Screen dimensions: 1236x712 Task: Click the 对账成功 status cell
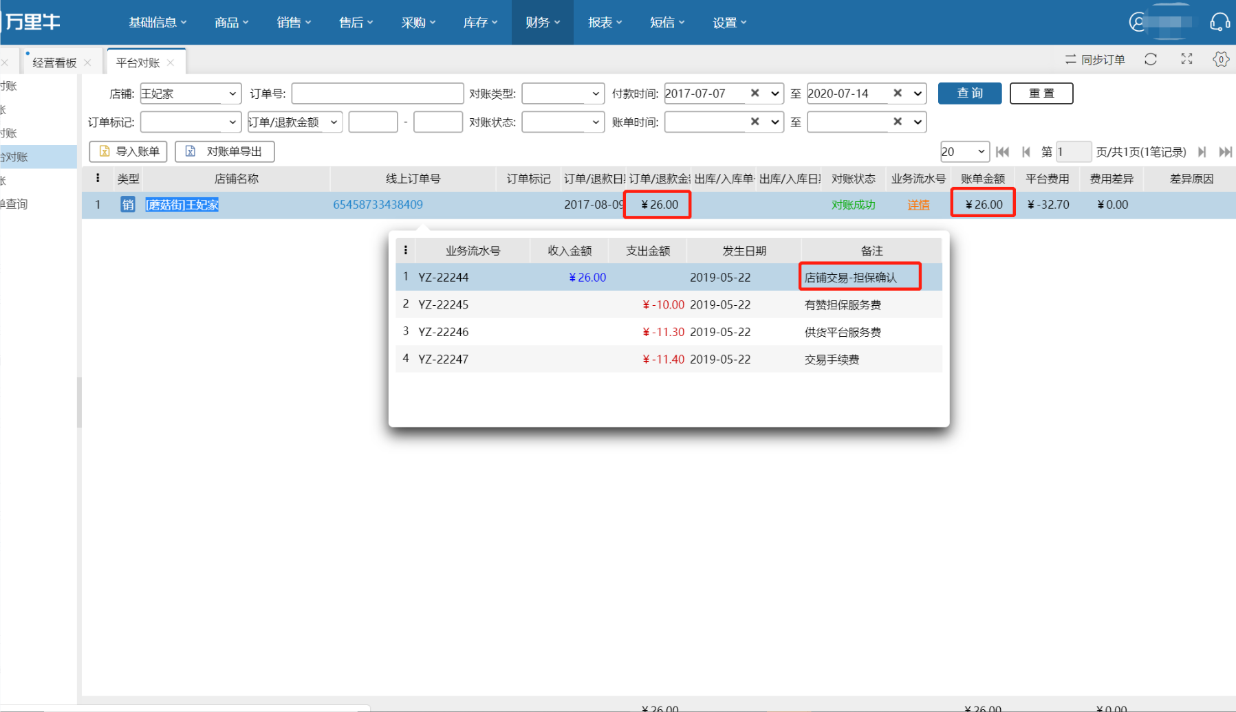pos(853,204)
